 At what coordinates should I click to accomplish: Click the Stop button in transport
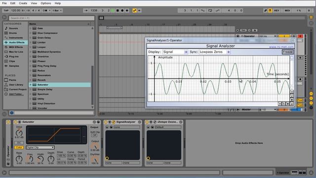pyautogui.click(x=118, y=10)
